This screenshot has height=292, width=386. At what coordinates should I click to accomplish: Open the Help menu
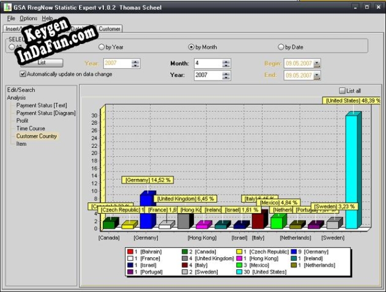(47, 18)
